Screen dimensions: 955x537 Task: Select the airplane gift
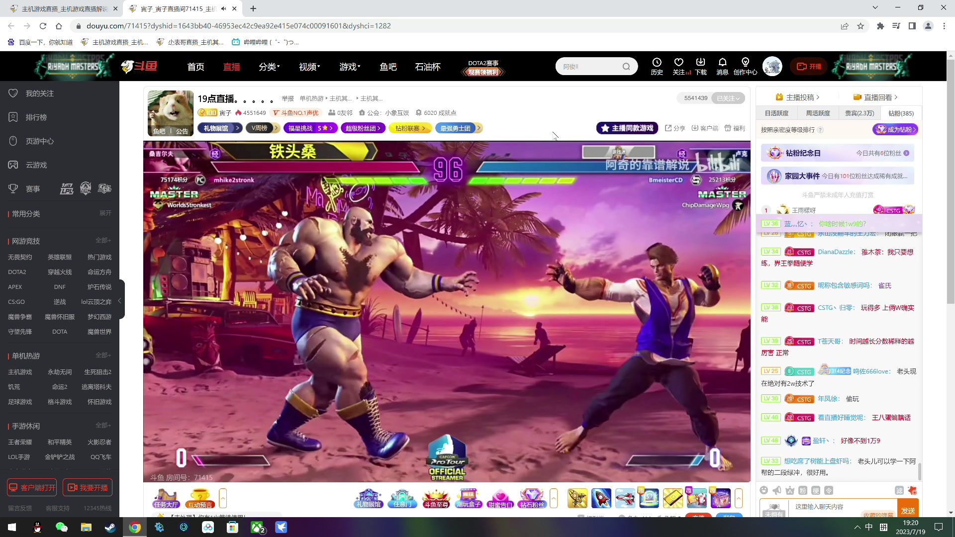(x=625, y=498)
